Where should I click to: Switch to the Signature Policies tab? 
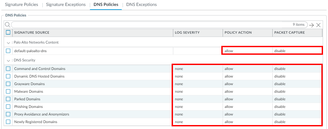click(x=22, y=4)
